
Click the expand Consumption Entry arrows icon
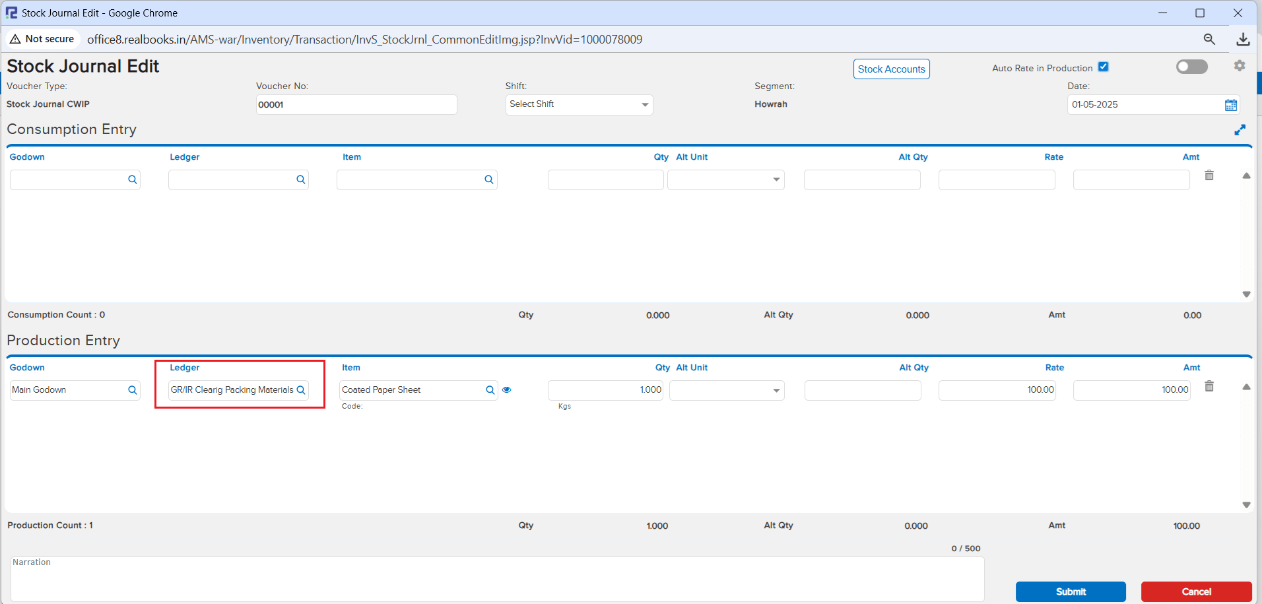click(1240, 130)
